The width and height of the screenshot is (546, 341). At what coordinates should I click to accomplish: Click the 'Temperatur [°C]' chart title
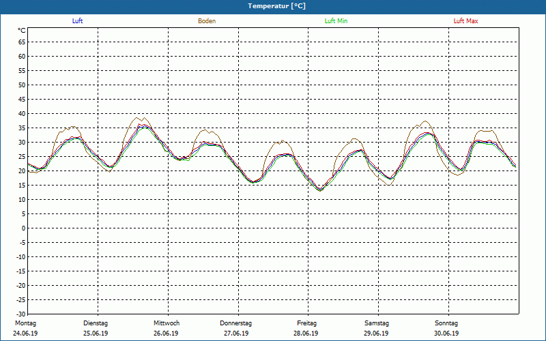(x=277, y=6)
